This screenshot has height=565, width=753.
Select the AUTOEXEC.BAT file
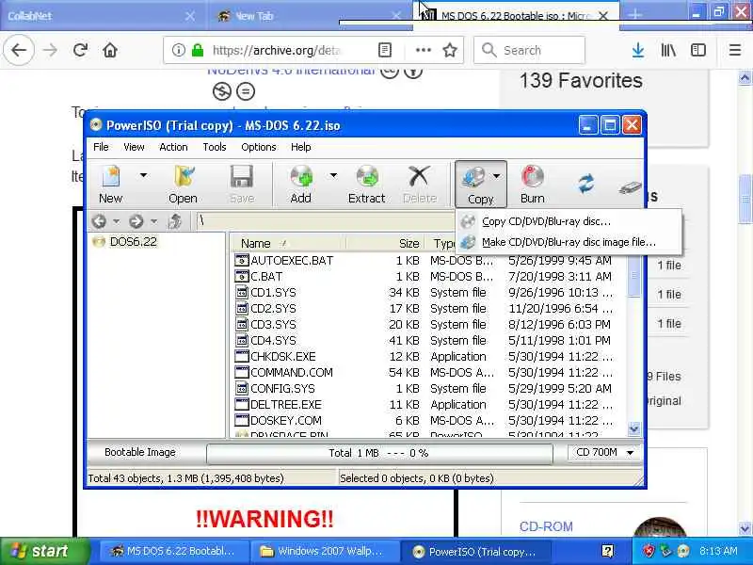point(292,261)
